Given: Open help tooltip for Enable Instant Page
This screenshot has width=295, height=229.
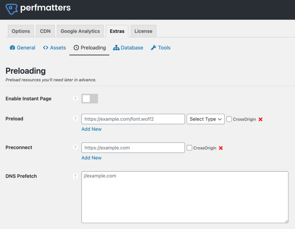Looking at the screenshot, I should click(x=75, y=98).
